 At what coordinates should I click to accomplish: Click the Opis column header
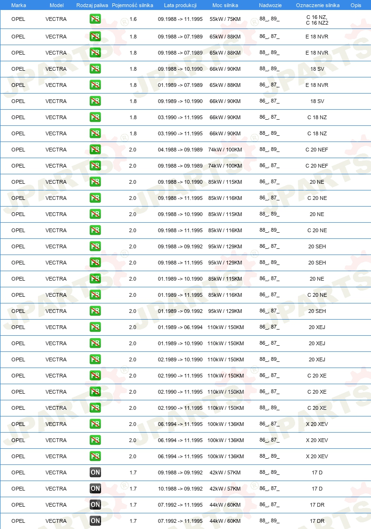[x=356, y=5]
